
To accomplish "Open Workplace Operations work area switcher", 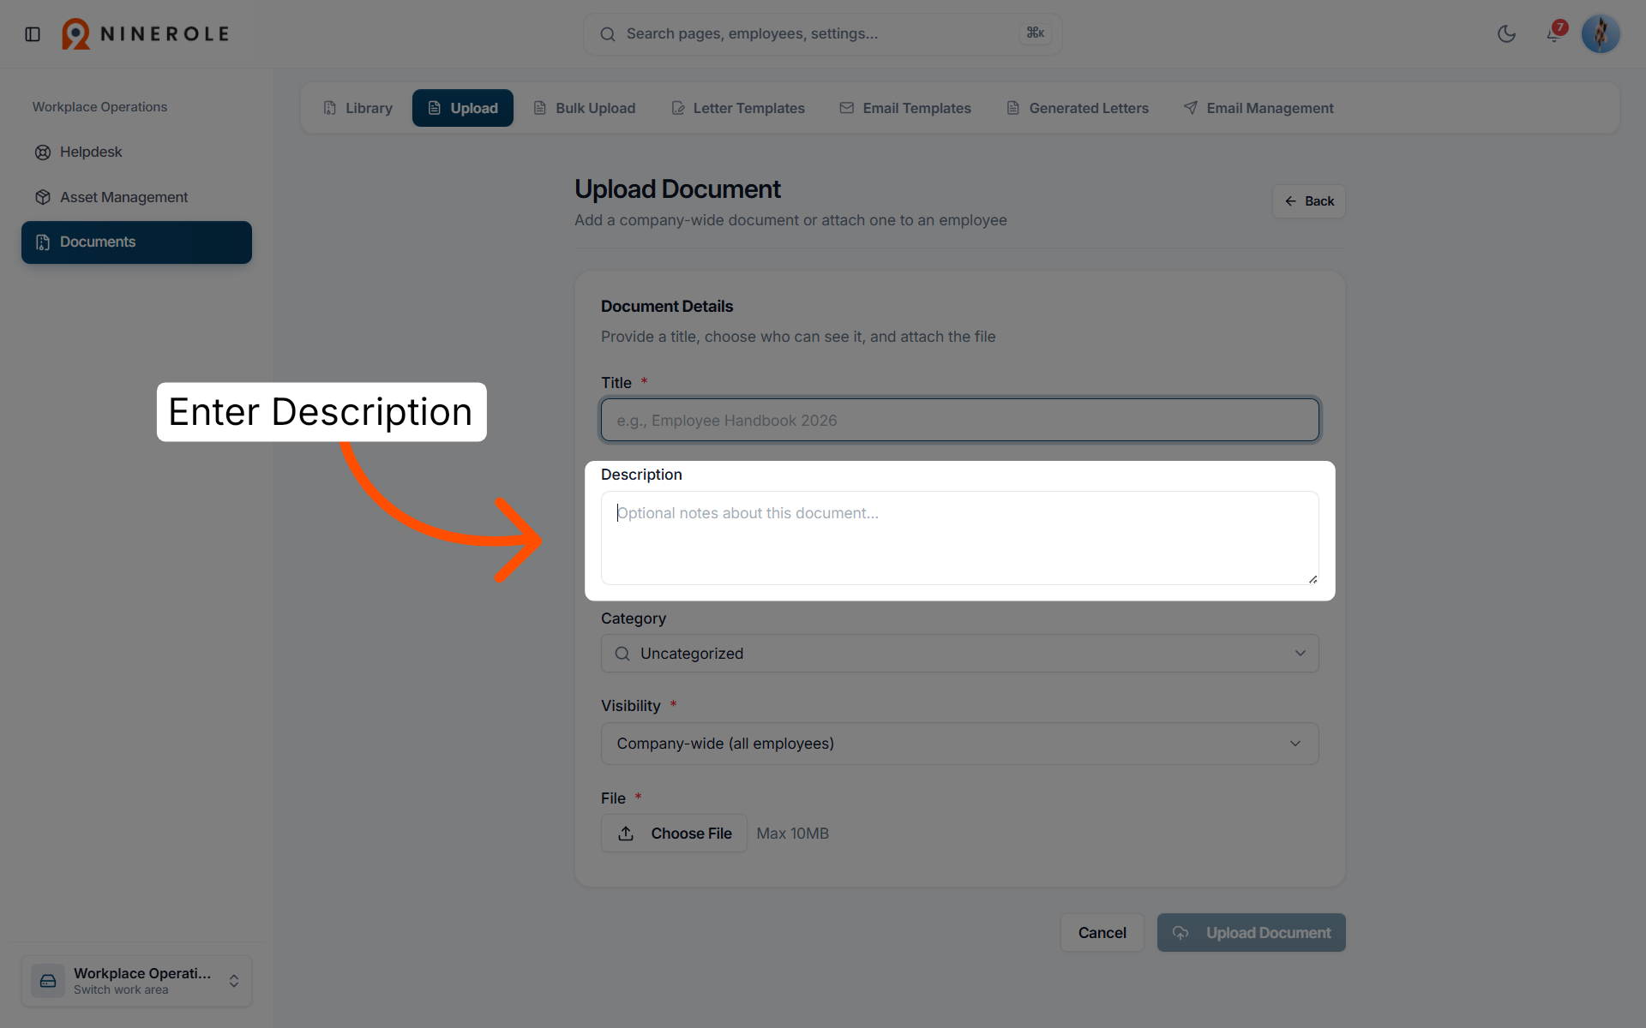I will tap(136, 981).
